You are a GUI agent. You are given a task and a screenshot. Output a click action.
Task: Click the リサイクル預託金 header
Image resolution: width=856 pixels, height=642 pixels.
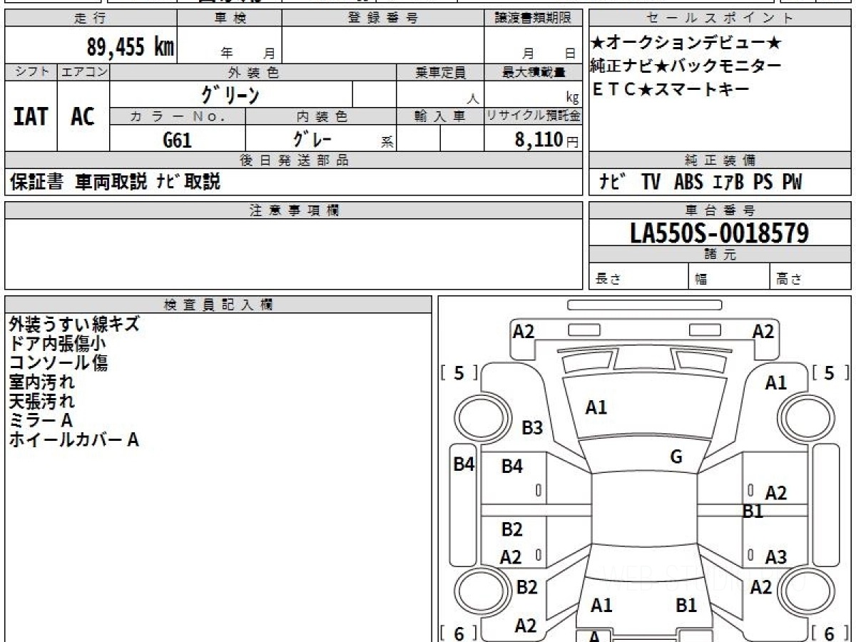[x=533, y=116]
